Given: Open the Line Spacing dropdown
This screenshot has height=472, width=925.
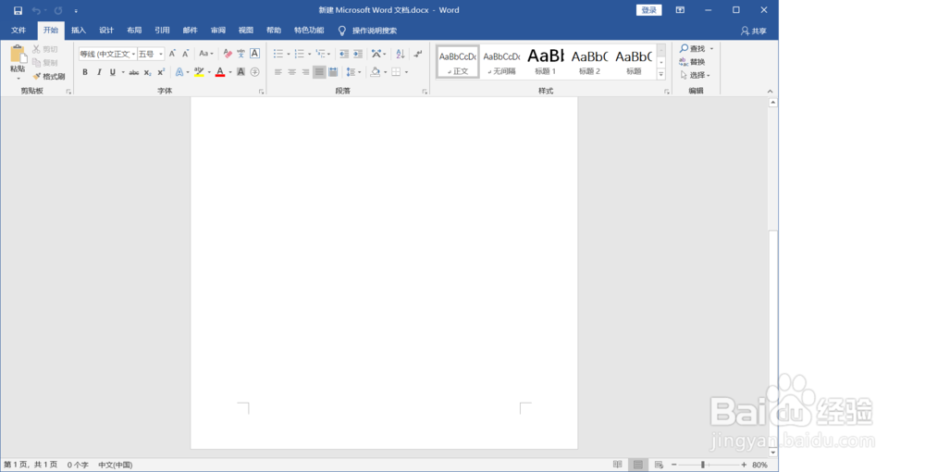Looking at the screenshot, I should pyautogui.click(x=359, y=72).
